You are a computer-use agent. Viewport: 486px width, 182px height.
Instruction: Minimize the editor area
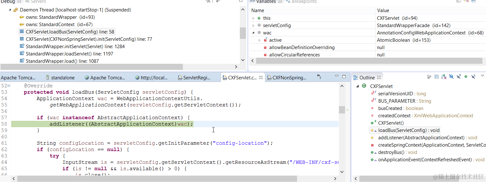pos(337,76)
